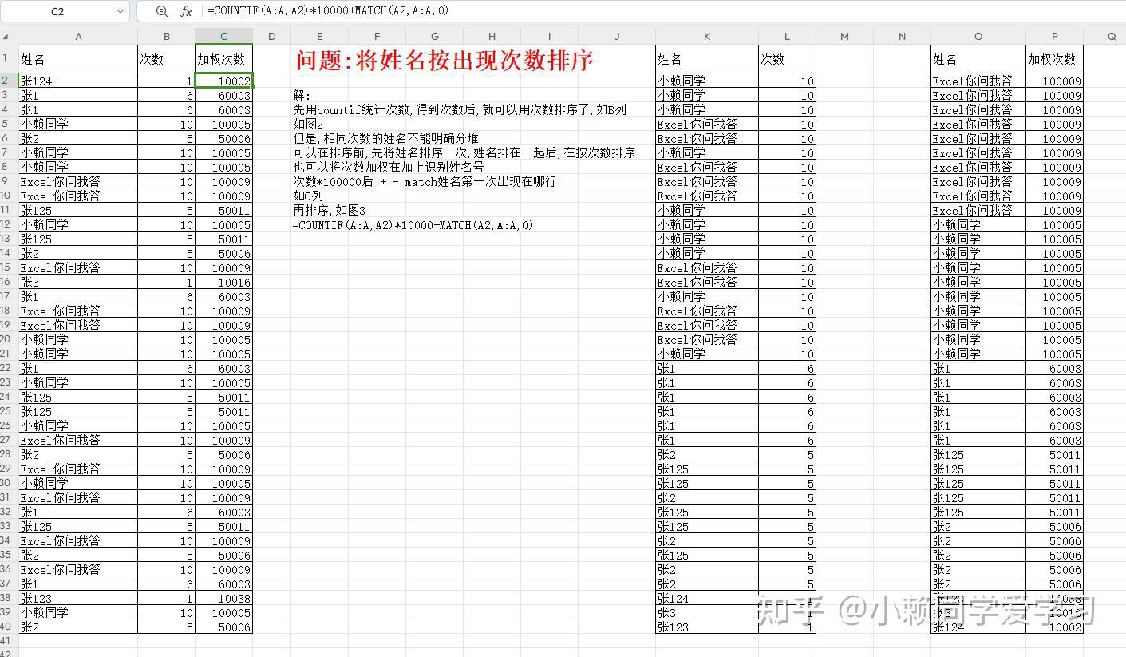Click cell K2 containing 小赖同学
The image size is (1126, 657).
click(x=707, y=81)
